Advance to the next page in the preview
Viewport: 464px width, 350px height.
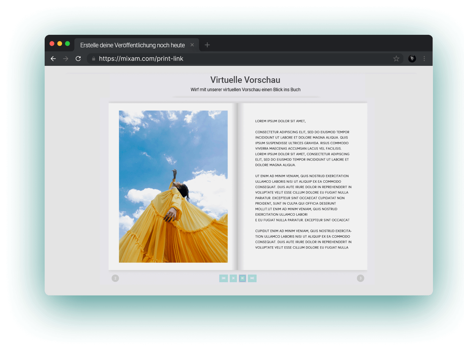(243, 278)
